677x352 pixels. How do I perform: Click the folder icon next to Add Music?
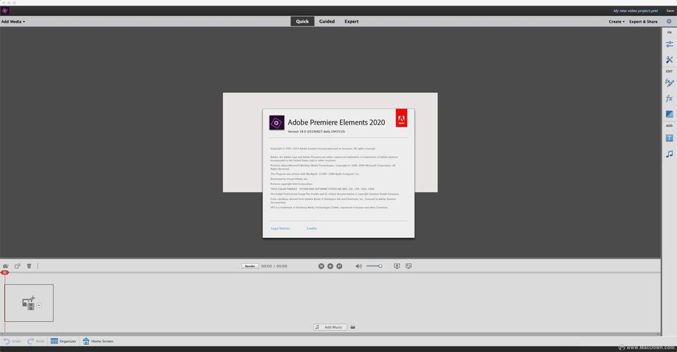[353, 327]
